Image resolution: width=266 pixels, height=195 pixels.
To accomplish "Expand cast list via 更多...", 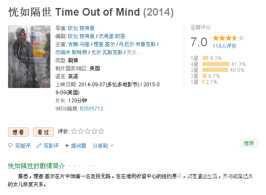I will 133,52.
